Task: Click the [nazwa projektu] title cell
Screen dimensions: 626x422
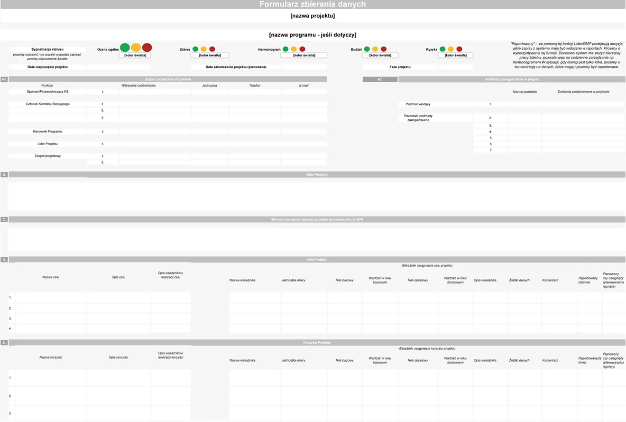Action: [x=313, y=16]
